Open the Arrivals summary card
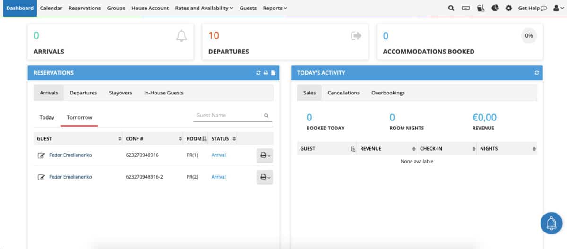Screen dimensions: 567x249 pyautogui.click(x=111, y=42)
